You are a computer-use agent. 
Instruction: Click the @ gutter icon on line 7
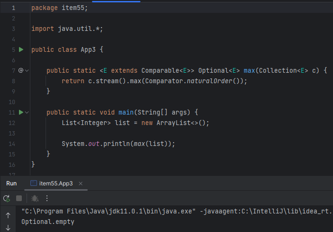pos(21,70)
